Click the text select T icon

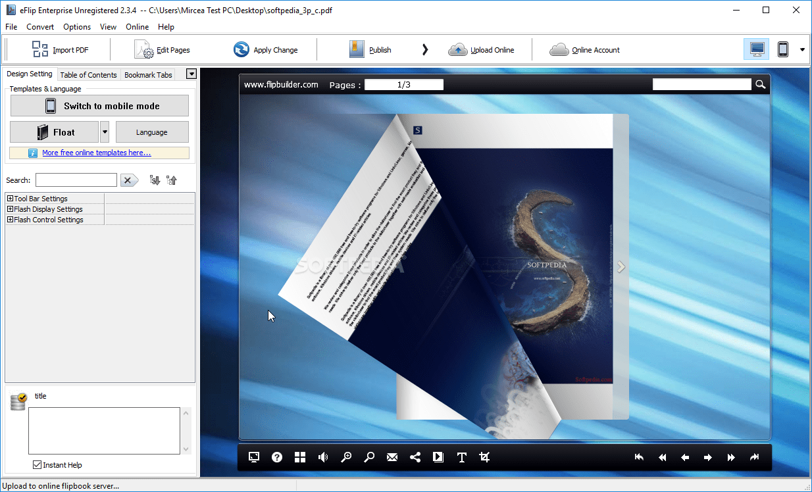[x=462, y=457]
